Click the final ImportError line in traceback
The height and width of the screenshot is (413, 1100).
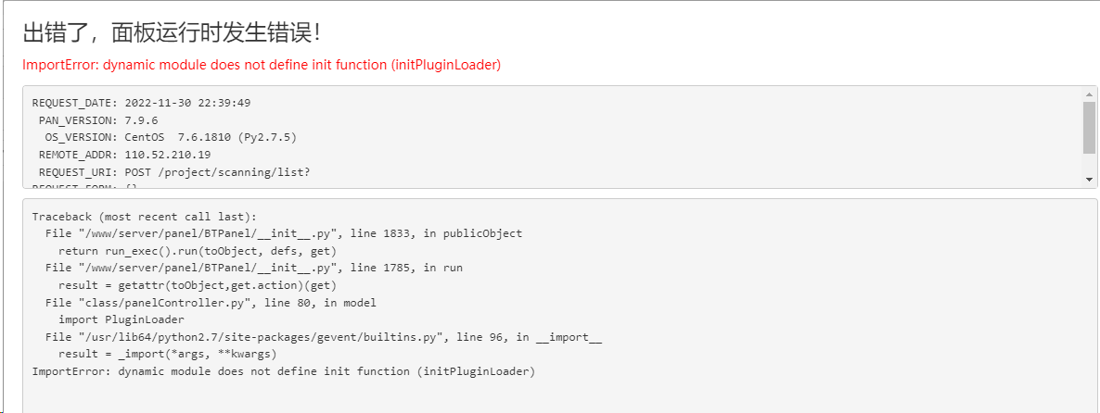tap(284, 371)
